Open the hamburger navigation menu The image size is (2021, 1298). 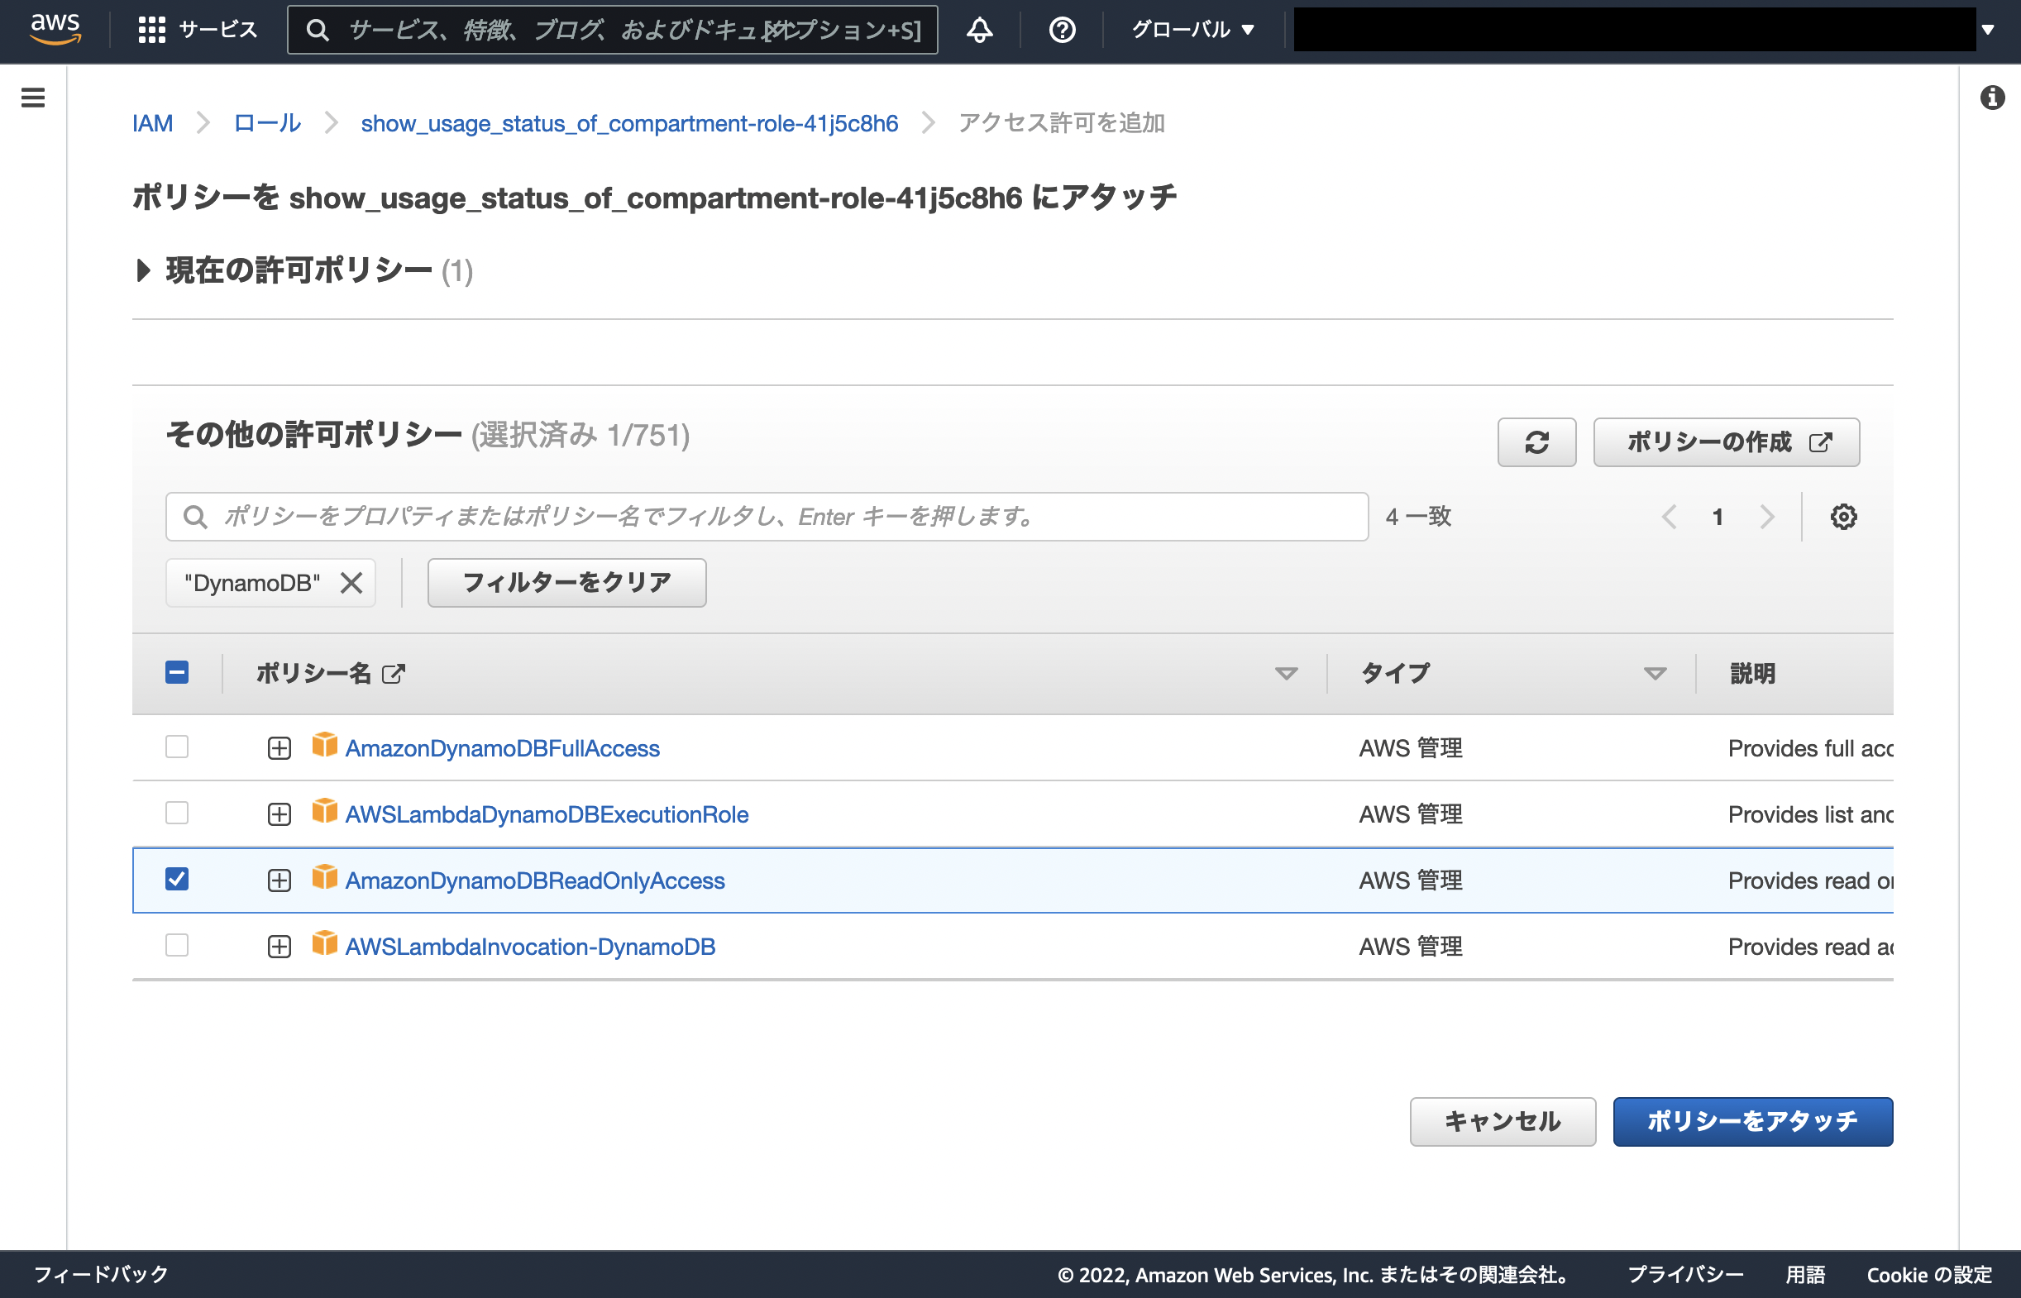coord(32,97)
